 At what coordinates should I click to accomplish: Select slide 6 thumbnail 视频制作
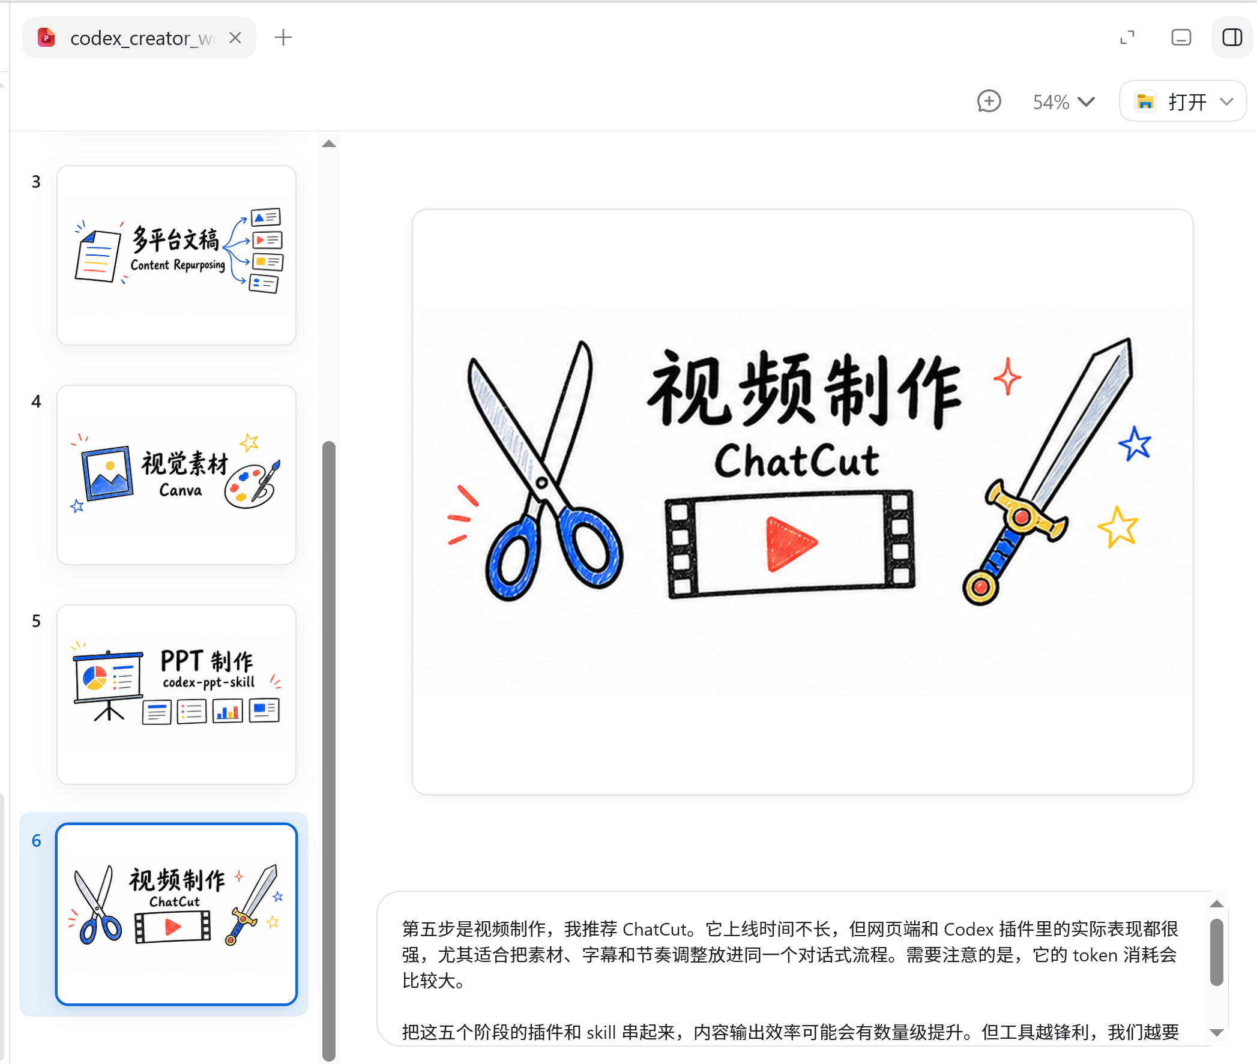coord(176,914)
